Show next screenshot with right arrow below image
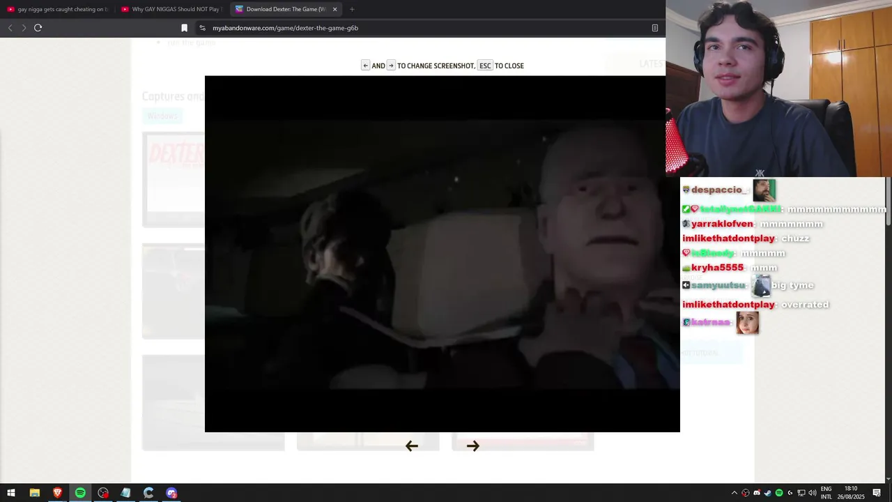Screen dimensions: 892x502 coord(472,446)
